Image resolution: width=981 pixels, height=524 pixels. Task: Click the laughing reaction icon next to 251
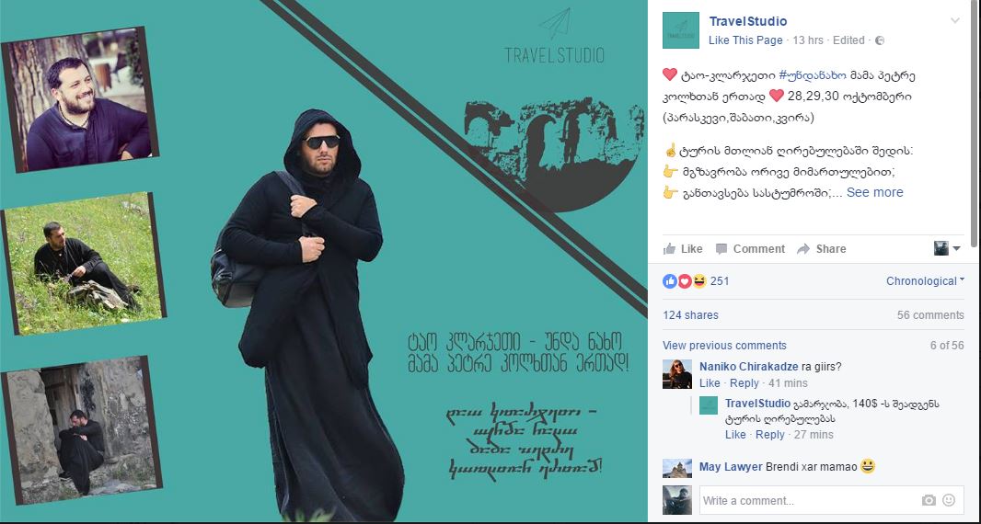click(698, 281)
